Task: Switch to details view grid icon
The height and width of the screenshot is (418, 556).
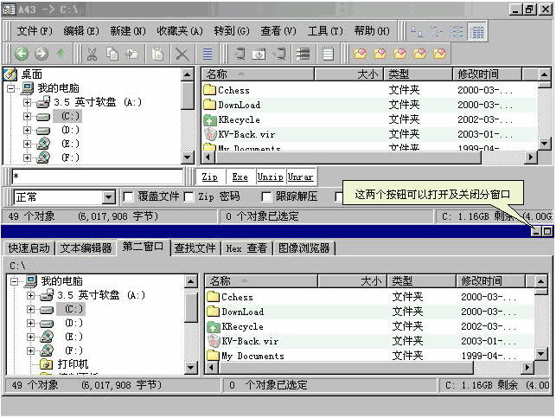Action: (x=477, y=32)
